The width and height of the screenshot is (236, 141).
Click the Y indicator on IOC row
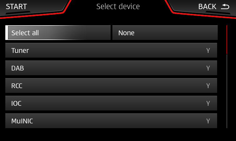[208, 103]
